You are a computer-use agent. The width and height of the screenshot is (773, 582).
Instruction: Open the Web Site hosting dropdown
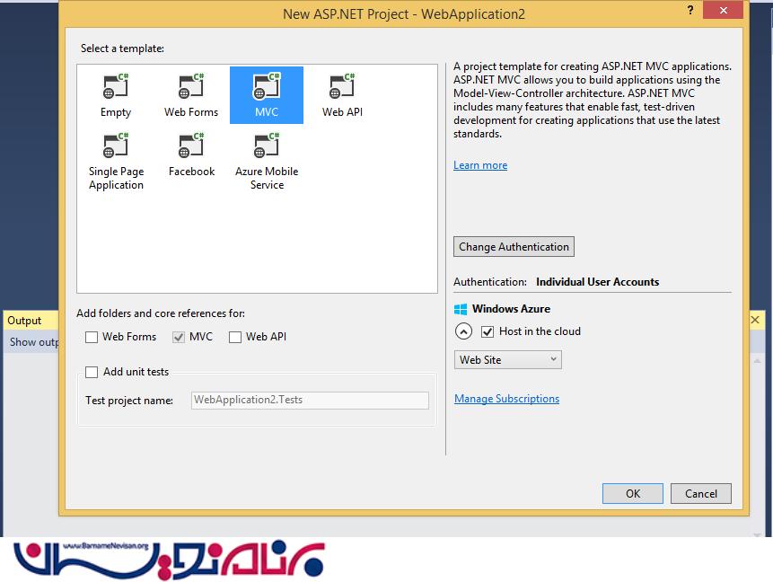pos(507,360)
